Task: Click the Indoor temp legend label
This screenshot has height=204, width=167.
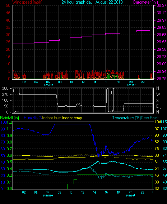Action: click(x=72, y=118)
